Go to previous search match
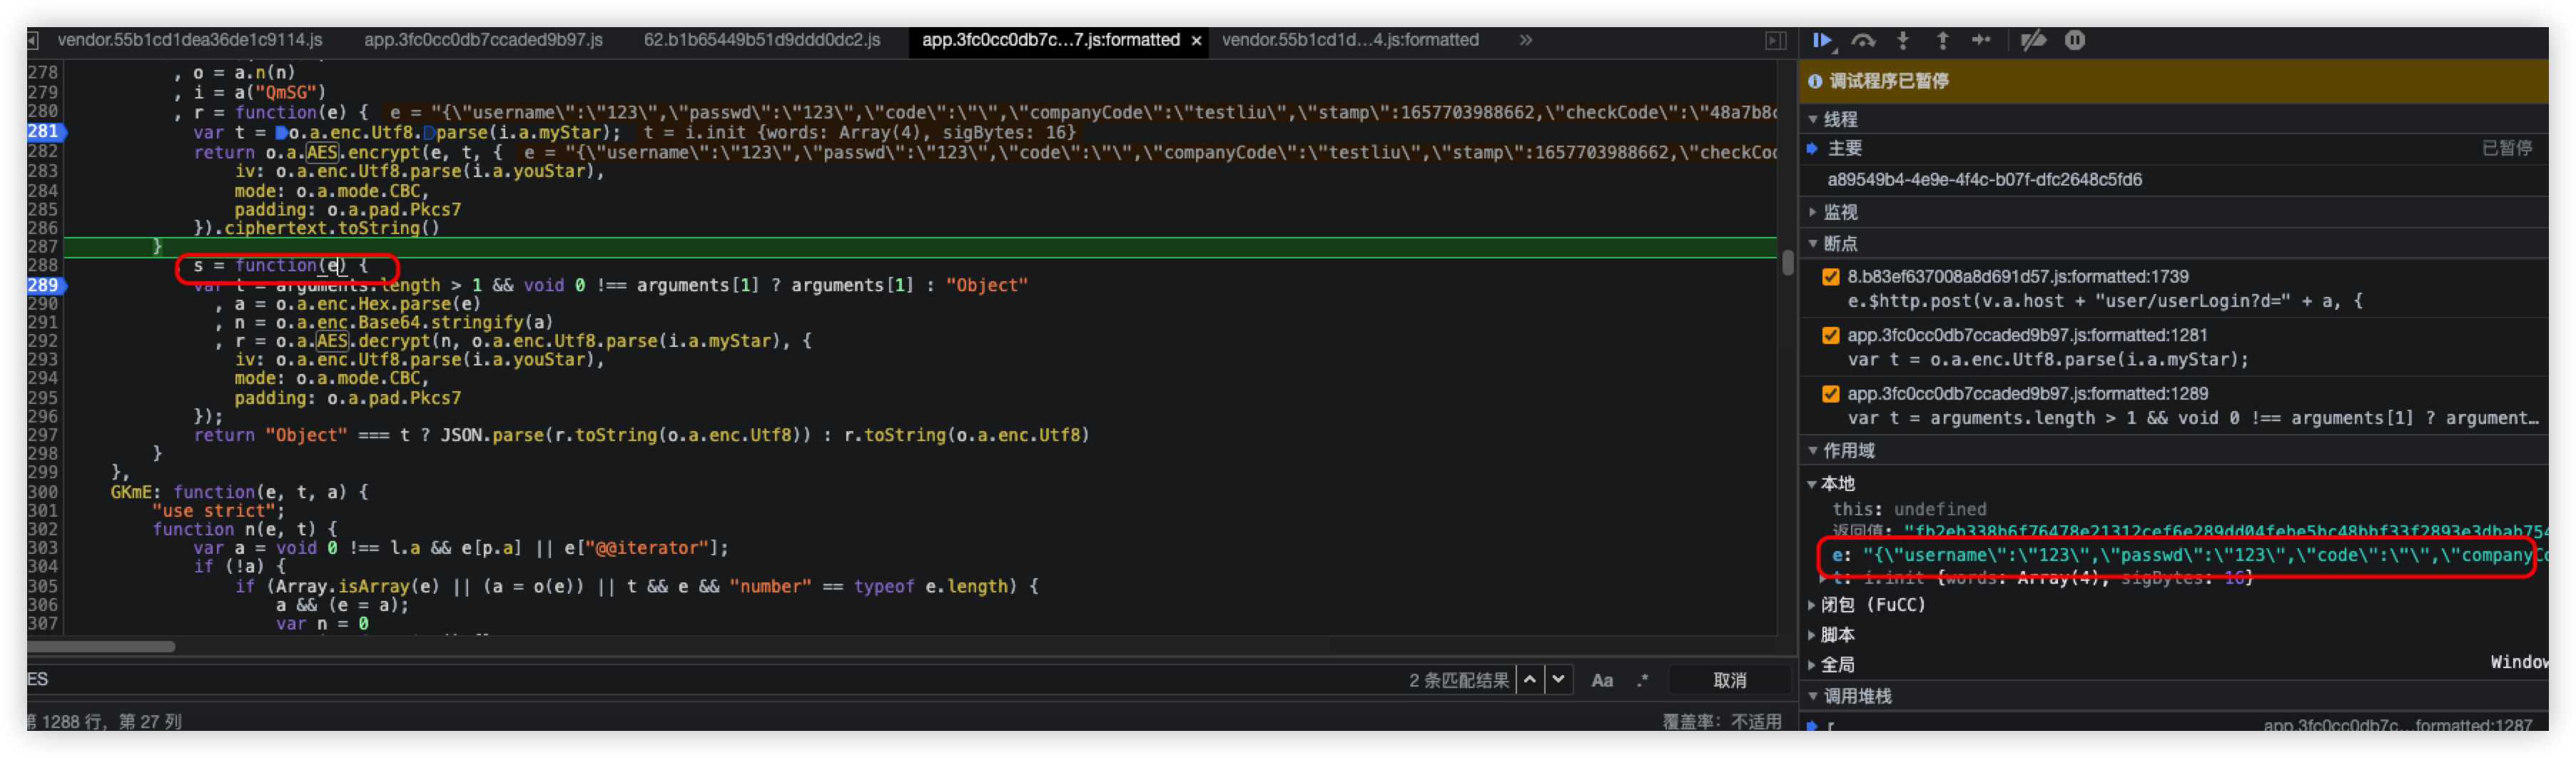Screen dimensions: 2576x758 click(x=1529, y=680)
